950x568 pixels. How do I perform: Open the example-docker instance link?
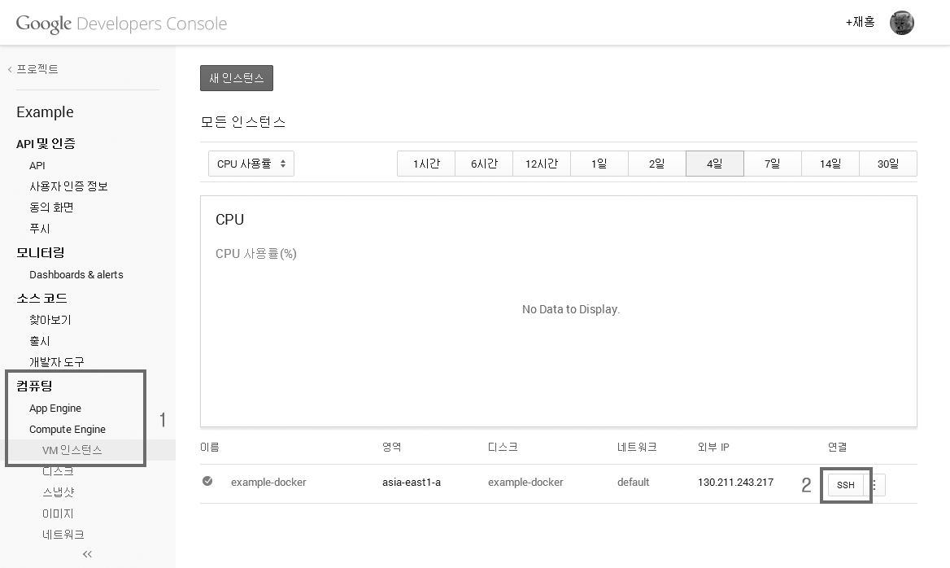pos(268,482)
